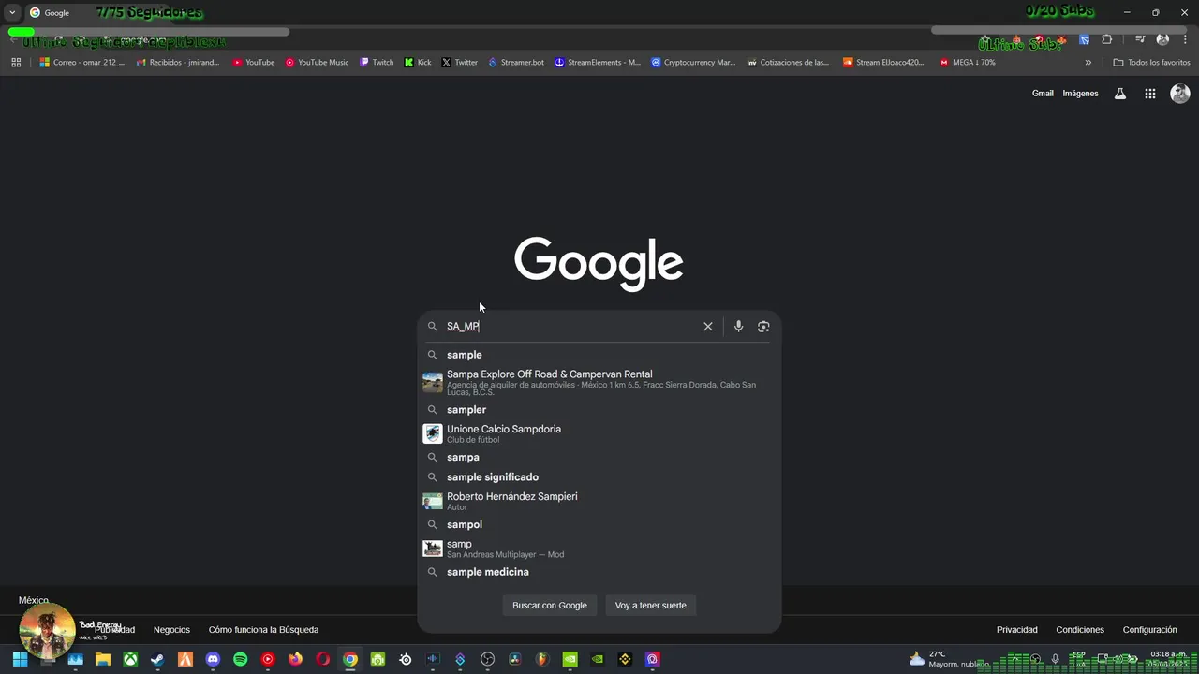This screenshot has height=674, width=1199.
Task: Open the Kick bookmark
Action: tap(418, 63)
